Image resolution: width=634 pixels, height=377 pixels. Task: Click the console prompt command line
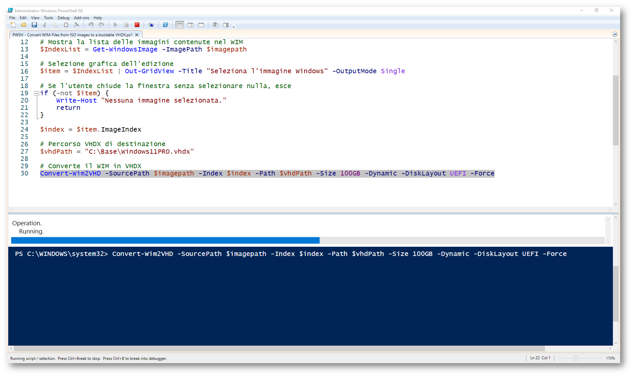tap(291, 254)
